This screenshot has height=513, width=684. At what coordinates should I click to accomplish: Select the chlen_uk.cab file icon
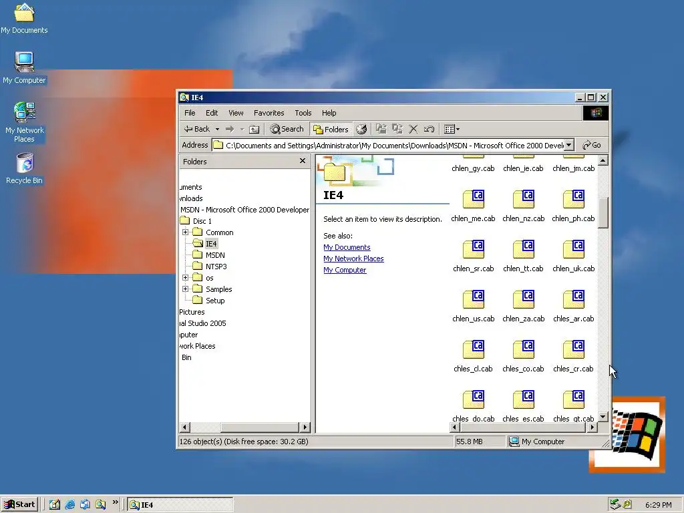574,250
